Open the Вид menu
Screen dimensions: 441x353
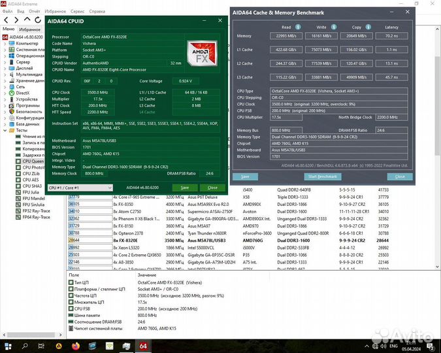[21, 11]
